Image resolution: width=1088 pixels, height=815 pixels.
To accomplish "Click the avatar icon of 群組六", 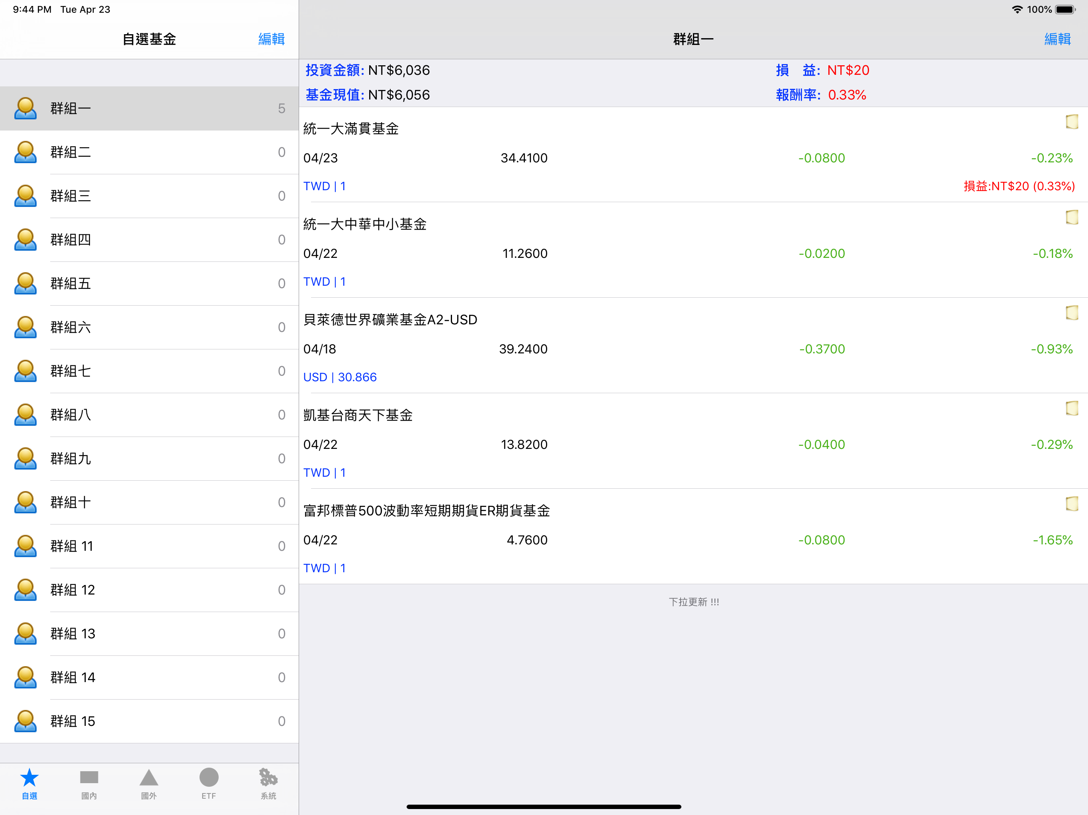I will (x=25, y=327).
